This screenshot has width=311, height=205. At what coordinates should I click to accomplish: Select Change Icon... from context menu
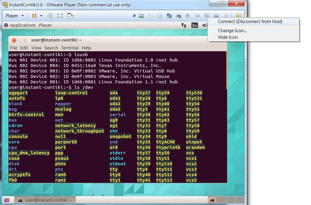point(232,31)
